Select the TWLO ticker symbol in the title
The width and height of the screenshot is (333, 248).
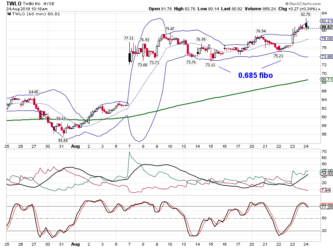click(14, 4)
